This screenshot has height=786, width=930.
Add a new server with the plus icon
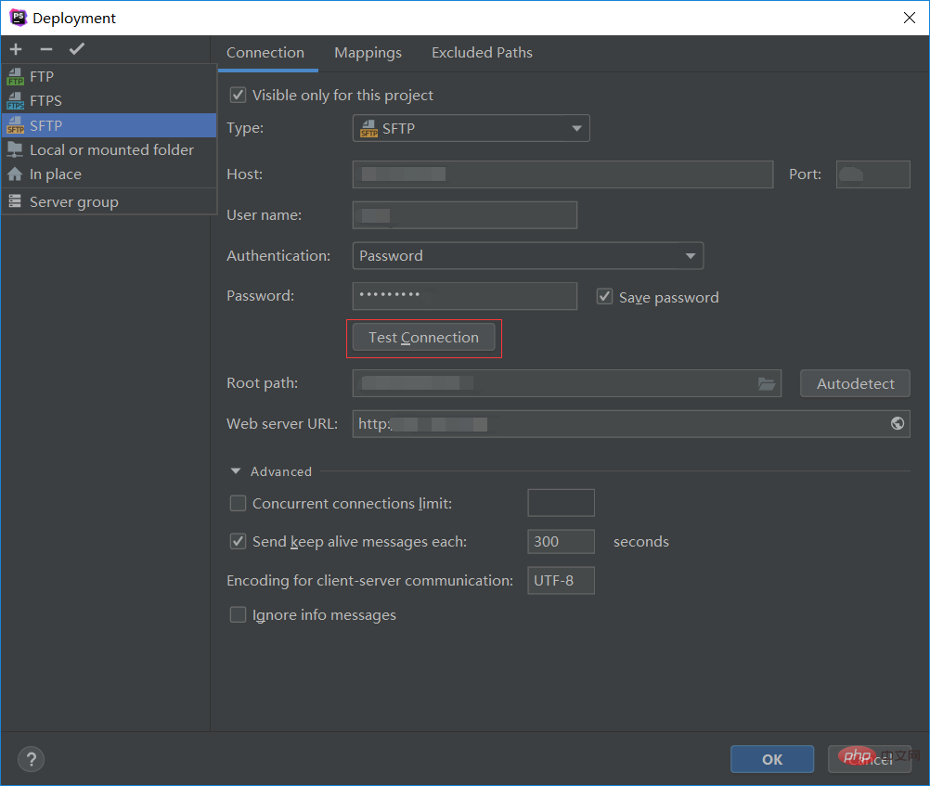16,49
